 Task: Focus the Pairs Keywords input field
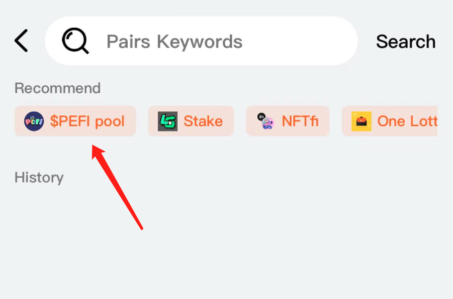point(202,41)
